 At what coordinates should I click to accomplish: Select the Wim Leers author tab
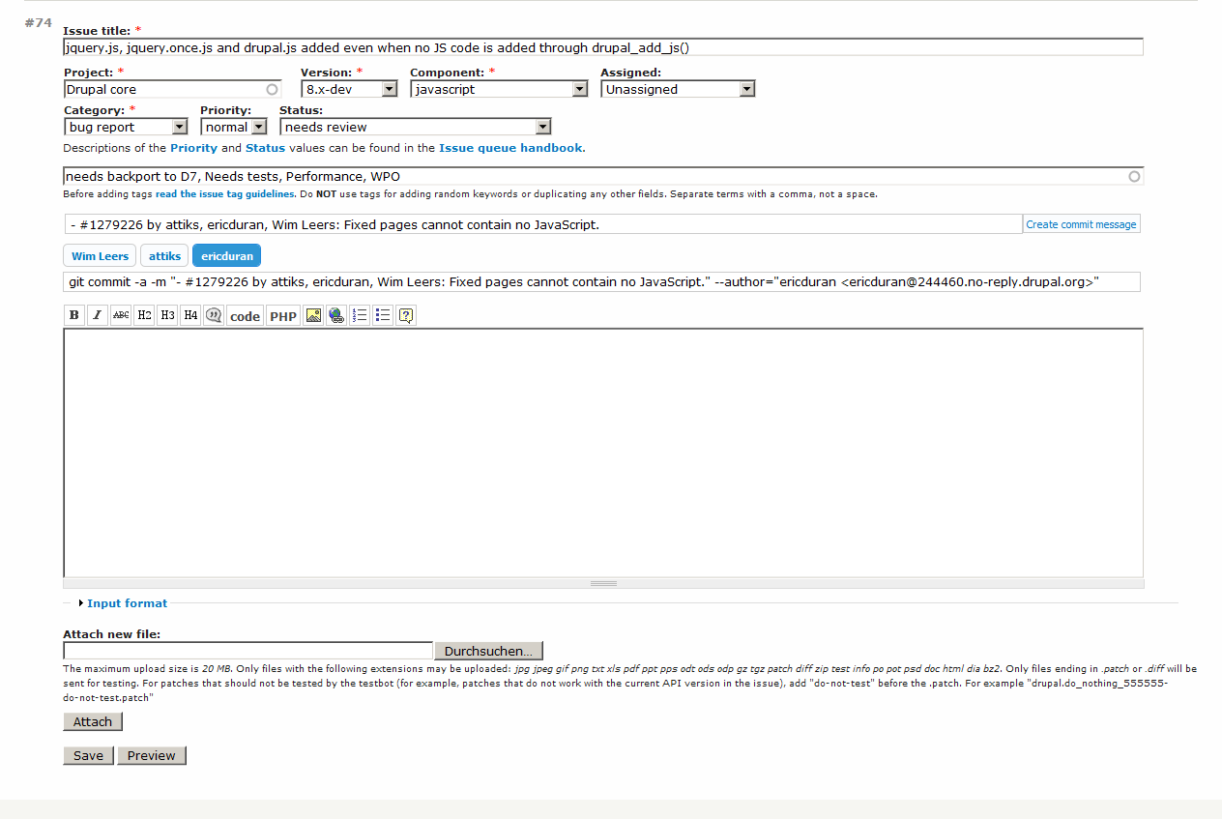[x=101, y=256]
